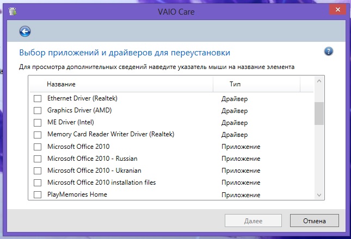
Task: Click the scrollbar down arrow
Action: (x=319, y=195)
